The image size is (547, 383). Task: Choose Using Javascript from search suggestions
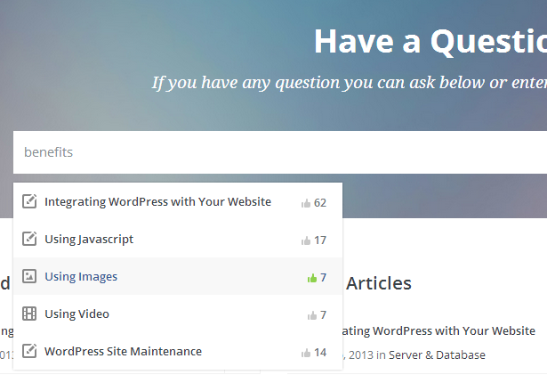(x=89, y=240)
